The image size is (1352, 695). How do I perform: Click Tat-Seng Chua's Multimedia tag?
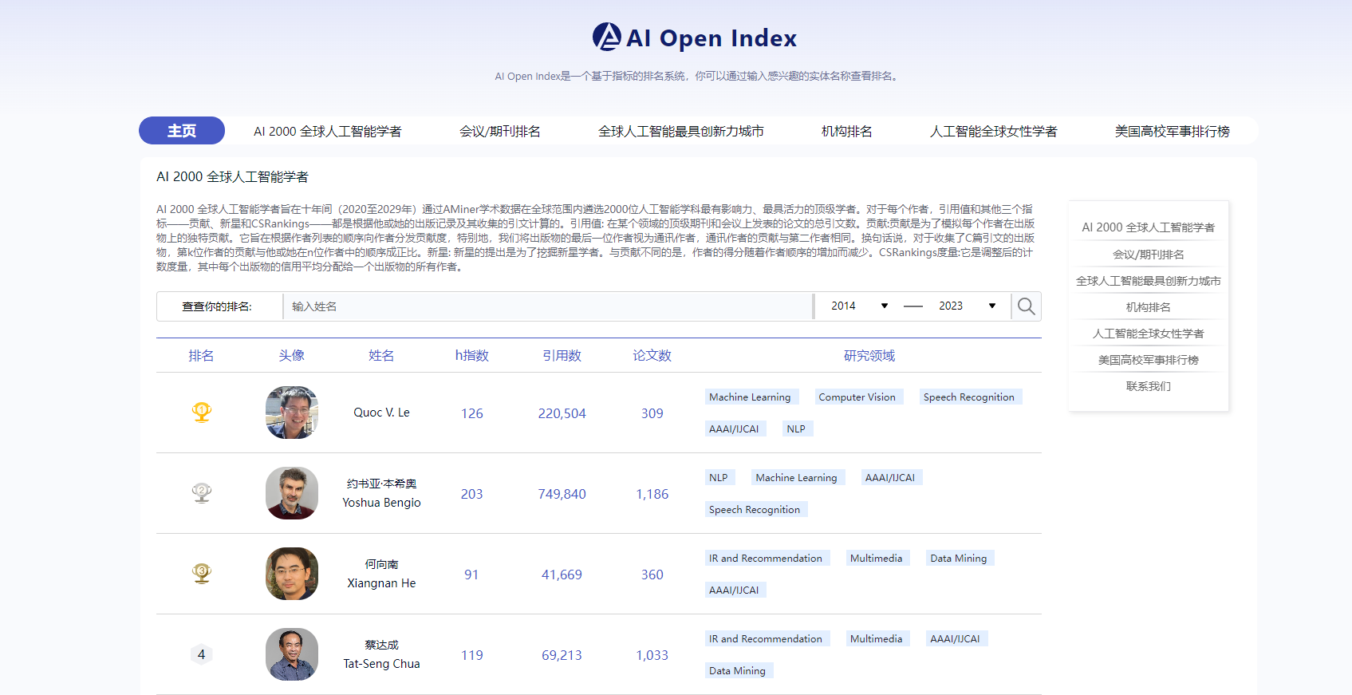(877, 638)
